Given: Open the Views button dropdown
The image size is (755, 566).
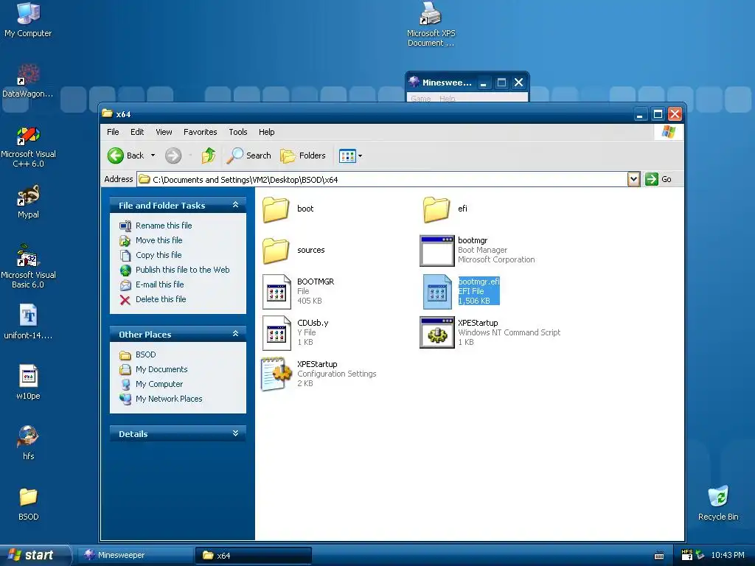Looking at the screenshot, I should pyautogui.click(x=350, y=156).
